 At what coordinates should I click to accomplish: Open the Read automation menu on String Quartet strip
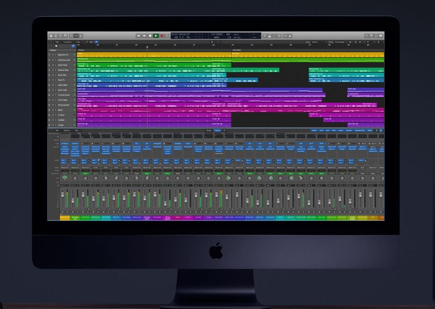[167, 174]
